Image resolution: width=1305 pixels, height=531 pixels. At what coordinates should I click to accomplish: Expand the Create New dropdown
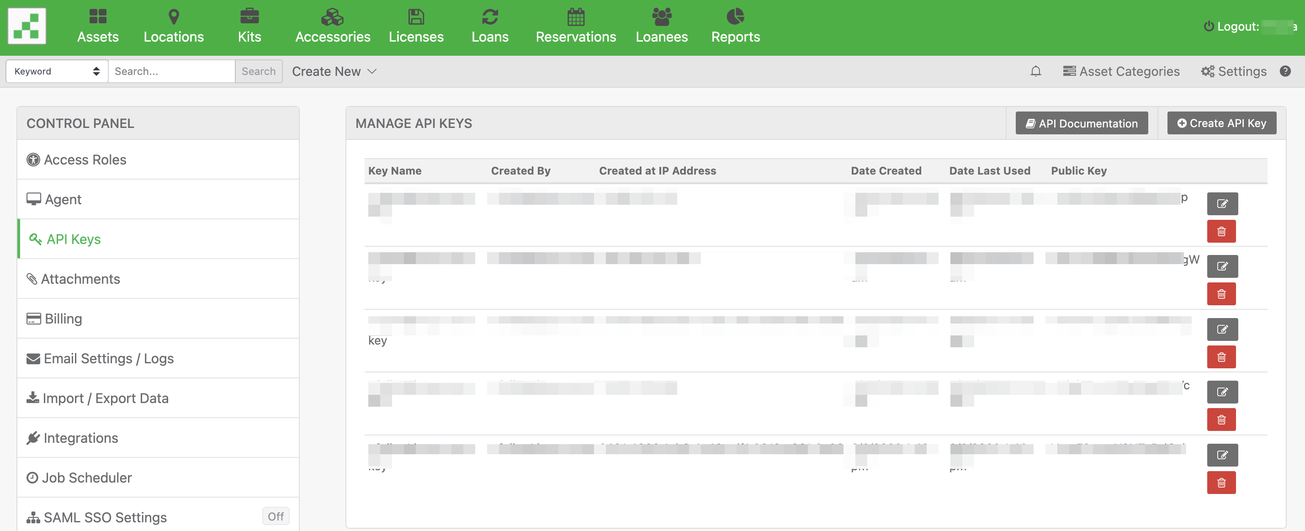click(x=334, y=71)
